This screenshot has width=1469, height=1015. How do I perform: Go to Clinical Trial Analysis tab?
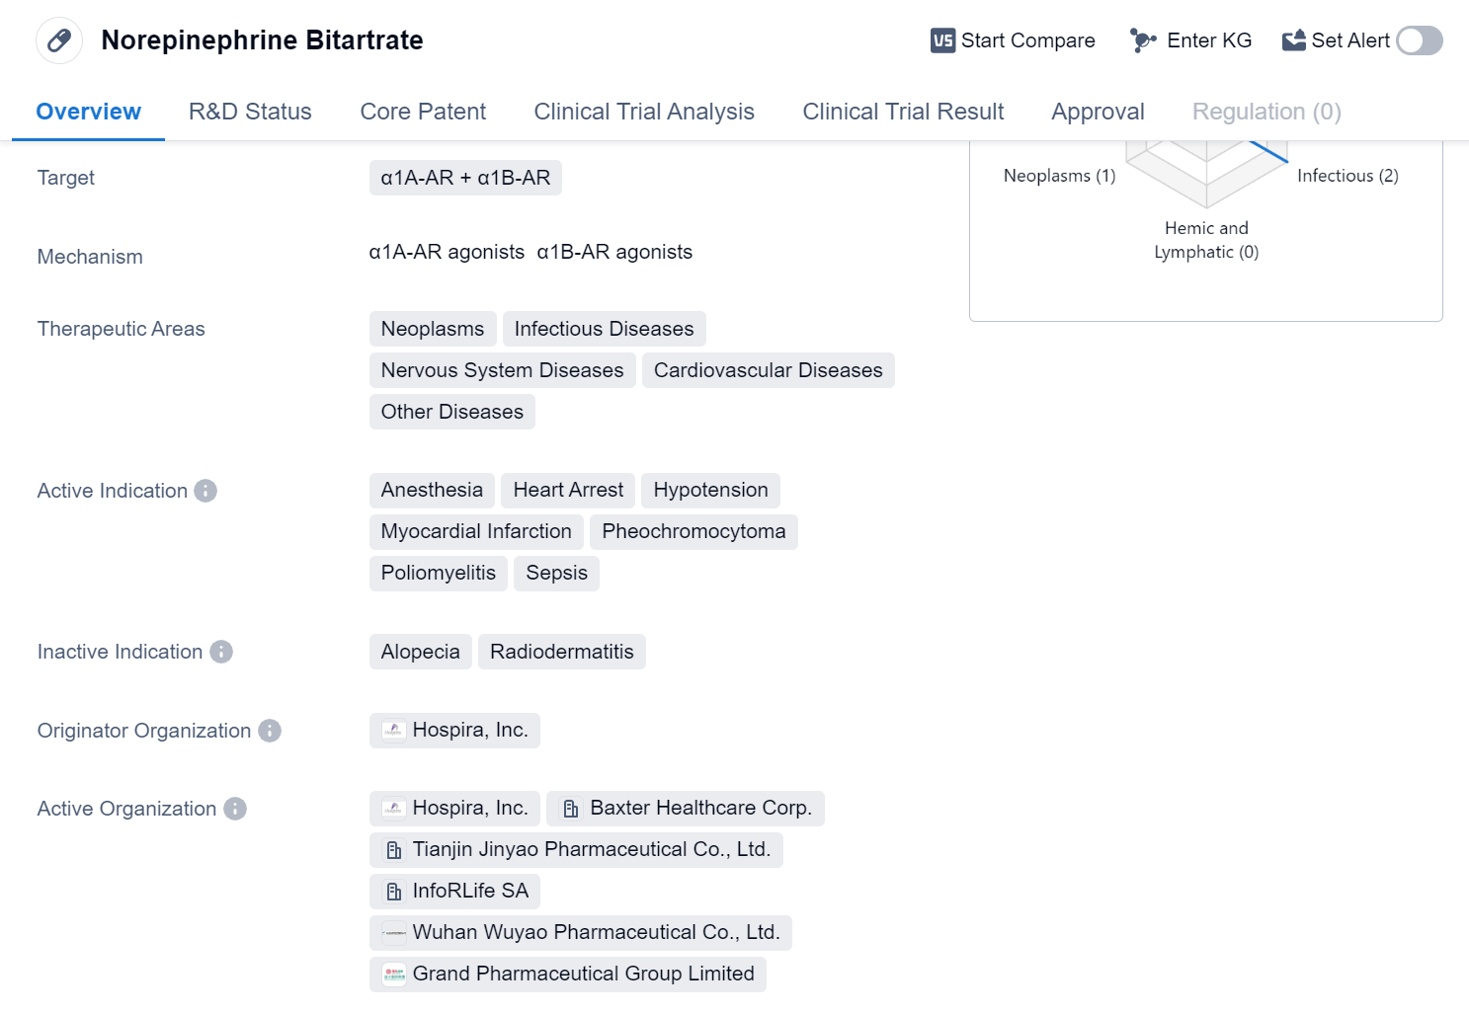tap(644, 112)
